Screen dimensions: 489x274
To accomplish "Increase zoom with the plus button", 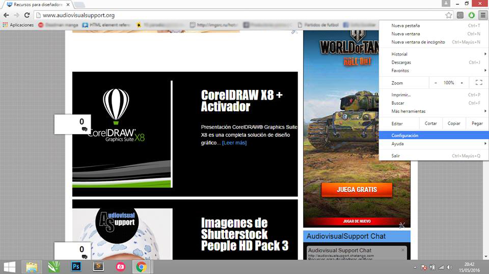I will [x=462, y=83].
